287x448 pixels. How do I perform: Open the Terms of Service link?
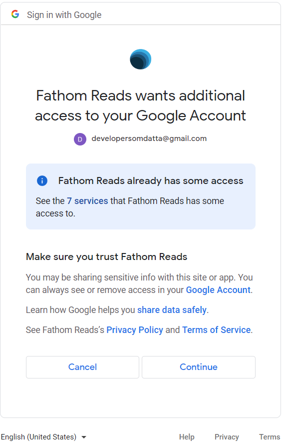tap(217, 330)
